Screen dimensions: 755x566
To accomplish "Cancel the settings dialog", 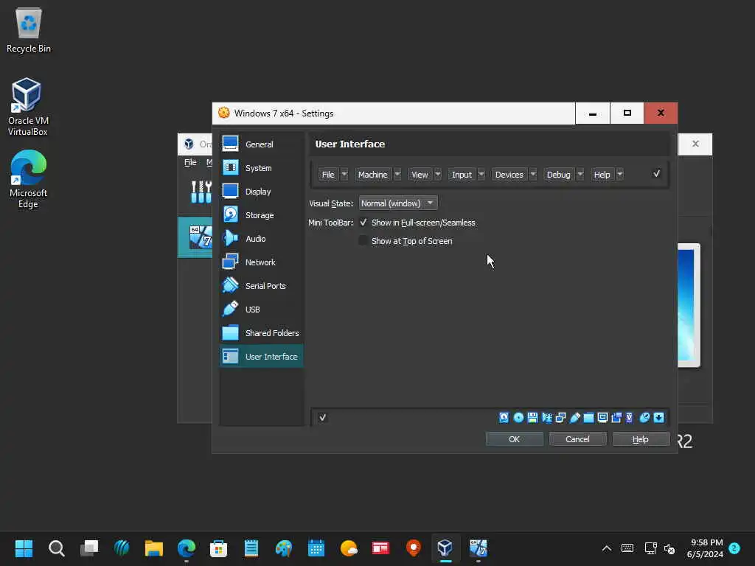I will point(577,439).
